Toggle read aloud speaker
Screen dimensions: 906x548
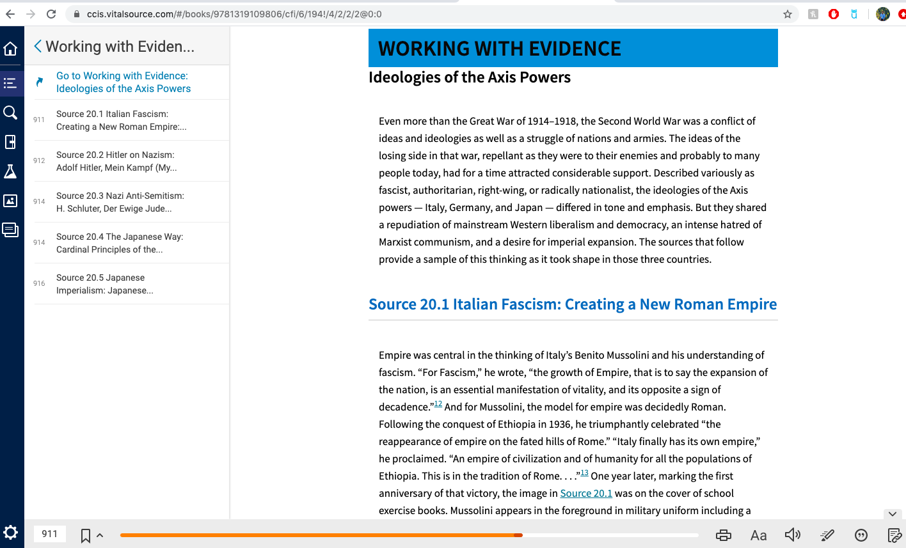793,535
